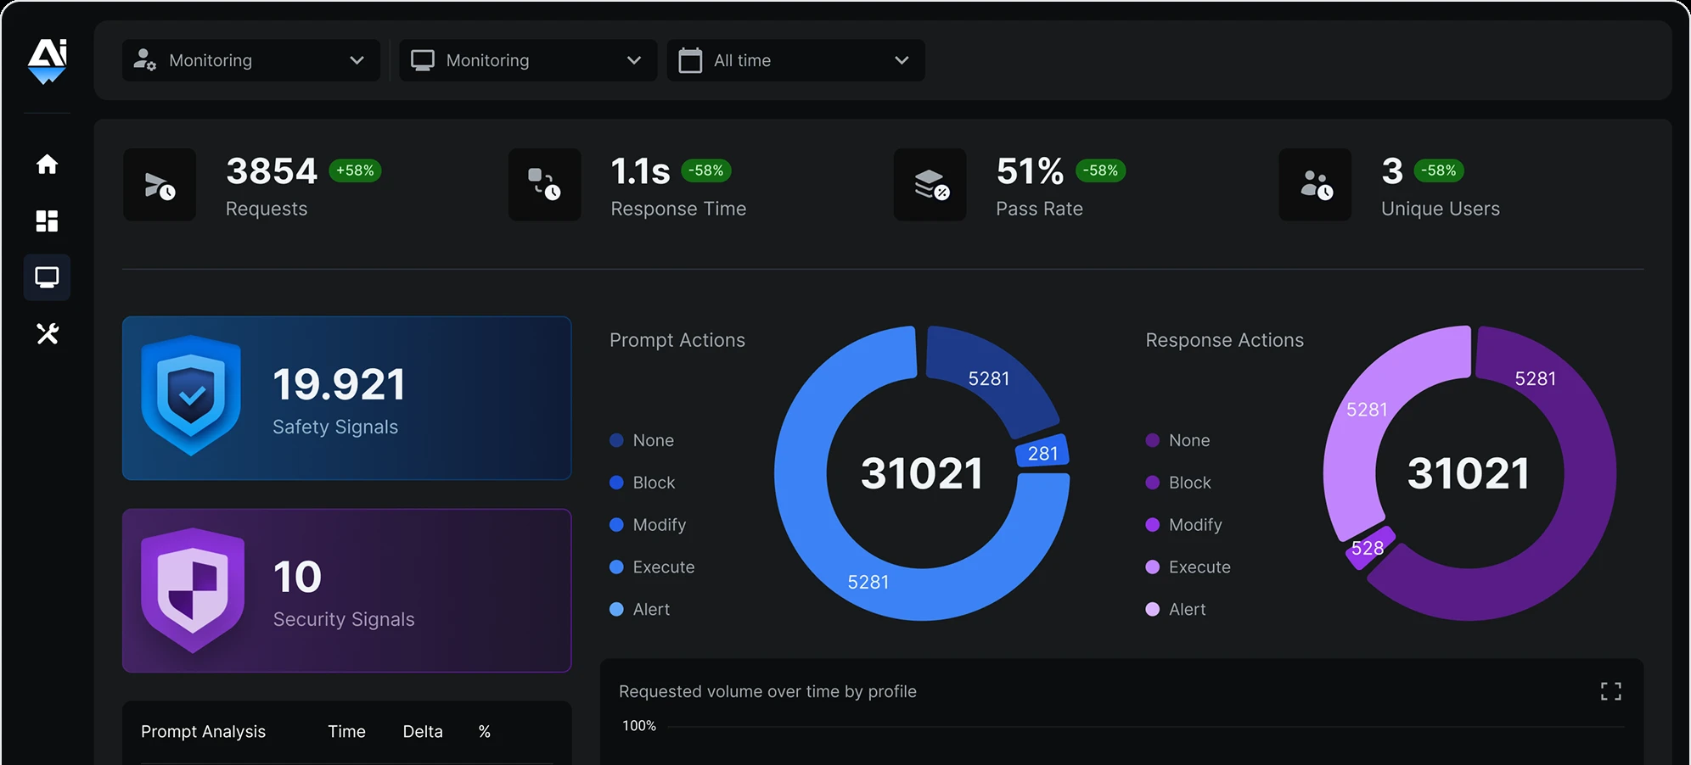Open the Security Signals card
Viewport: 1691px width, 765px height.
tap(346, 591)
